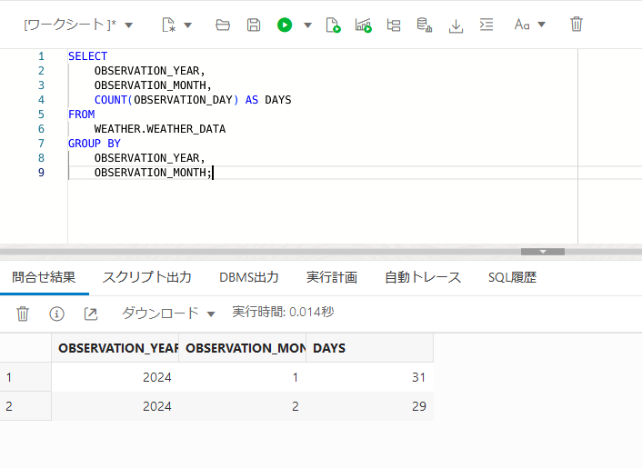Select result row number 1
Image resolution: width=642 pixels, height=468 pixels.
[x=25, y=377]
